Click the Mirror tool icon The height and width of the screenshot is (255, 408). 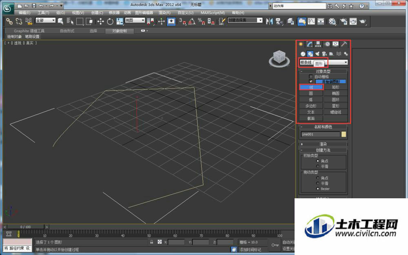(x=269, y=21)
